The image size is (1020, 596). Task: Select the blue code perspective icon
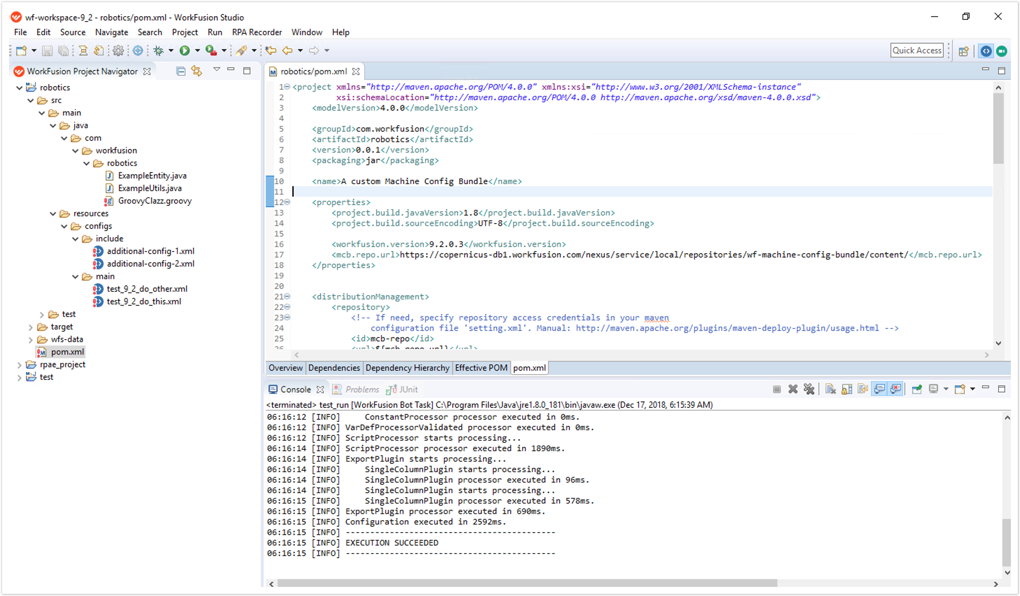pyautogui.click(x=986, y=51)
